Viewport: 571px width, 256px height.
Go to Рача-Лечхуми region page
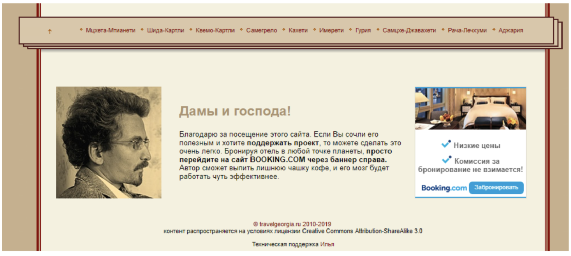click(467, 30)
